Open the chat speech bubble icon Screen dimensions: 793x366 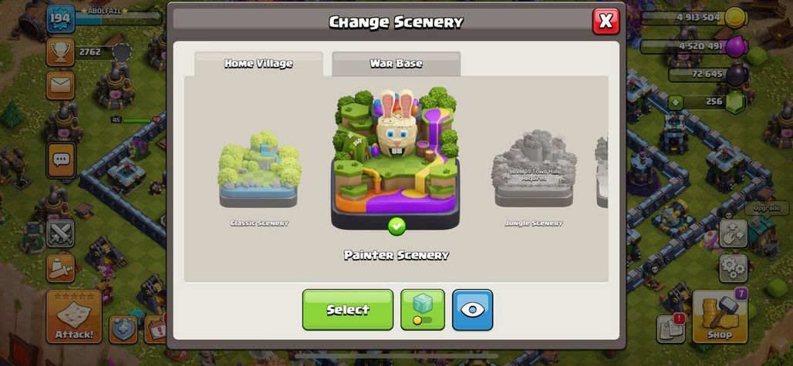click(x=61, y=160)
